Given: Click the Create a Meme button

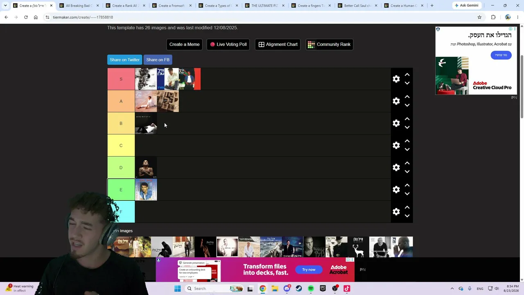Looking at the screenshot, I should [x=184, y=44].
